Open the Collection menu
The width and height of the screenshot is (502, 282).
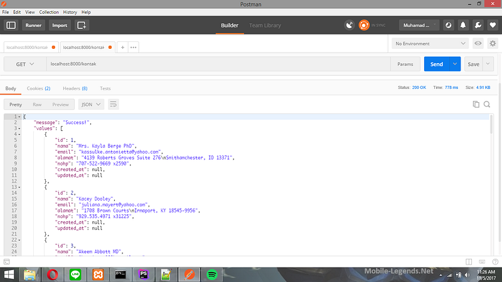tap(49, 12)
